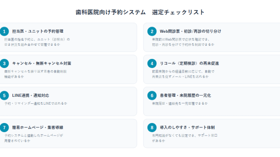
Task: Click the キャンセル・無断キャンセル対策 title
Action: point(42,63)
